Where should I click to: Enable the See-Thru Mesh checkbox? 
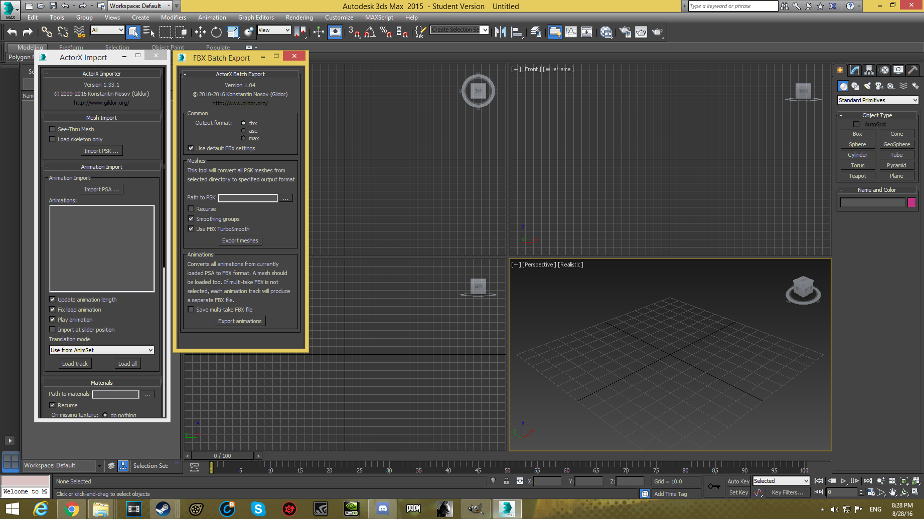click(53, 129)
